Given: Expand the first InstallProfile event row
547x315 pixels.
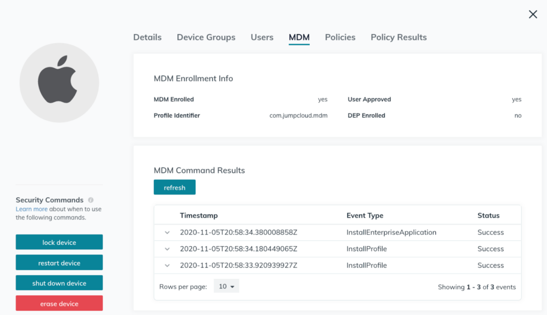Looking at the screenshot, I should pyautogui.click(x=167, y=248).
